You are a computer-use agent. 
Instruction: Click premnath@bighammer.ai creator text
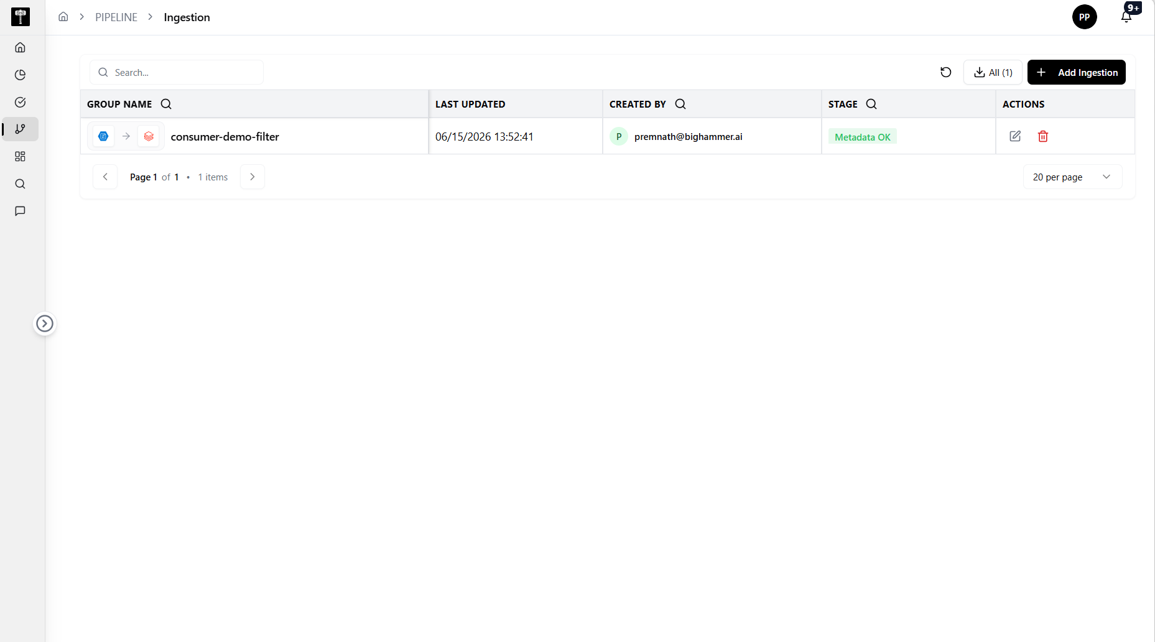pos(688,137)
